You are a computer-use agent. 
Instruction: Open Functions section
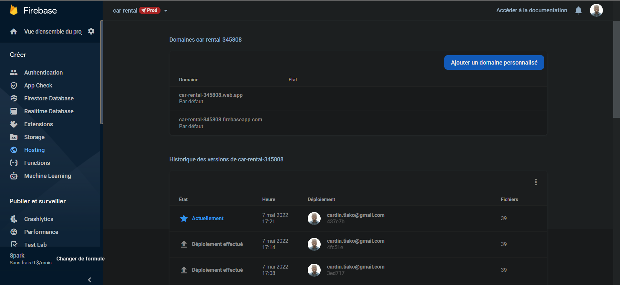click(37, 163)
